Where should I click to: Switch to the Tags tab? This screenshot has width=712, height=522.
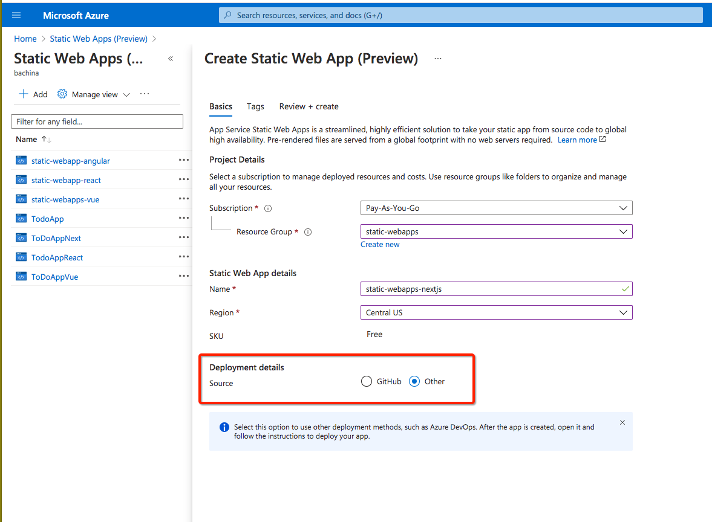tap(255, 106)
